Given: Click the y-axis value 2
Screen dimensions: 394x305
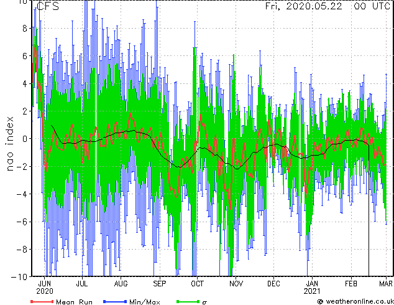Looking at the screenshot, I should click(x=25, y=111).
